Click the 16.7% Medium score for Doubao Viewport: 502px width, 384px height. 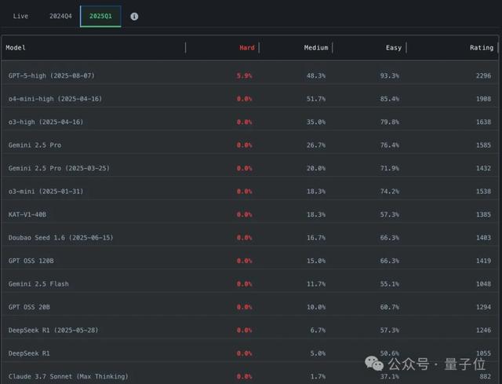coord(316,237)
